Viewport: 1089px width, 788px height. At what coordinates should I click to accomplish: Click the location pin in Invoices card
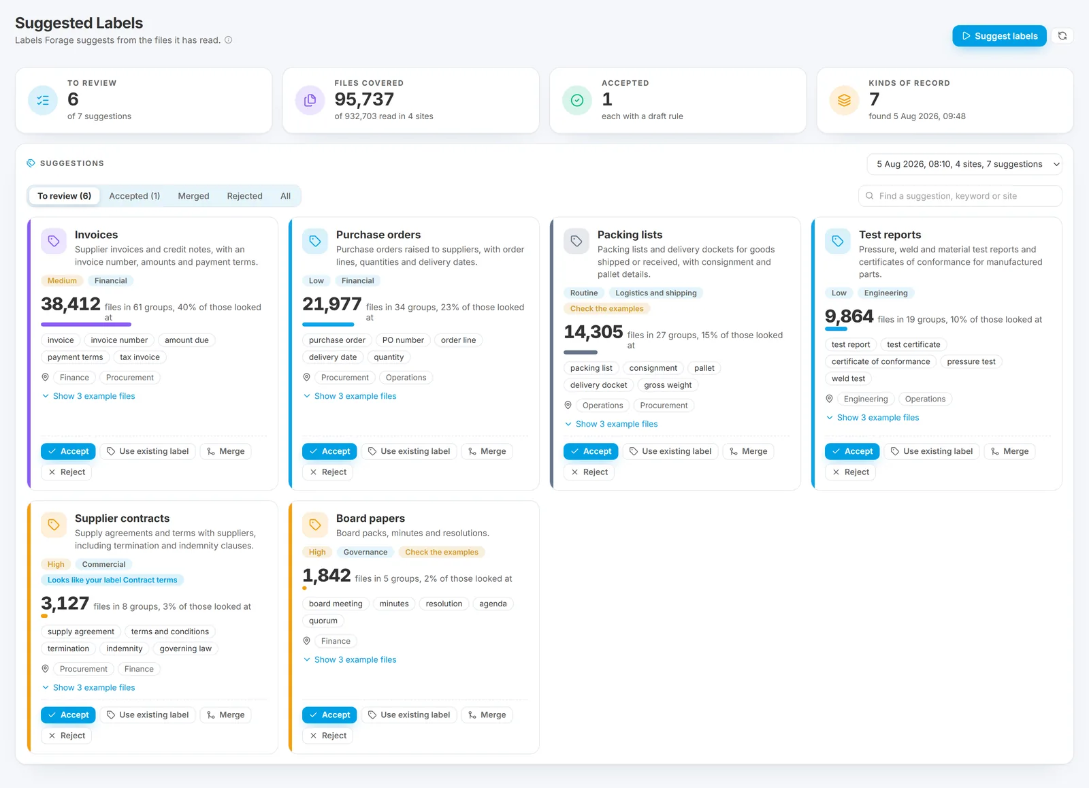pos(46,378)
